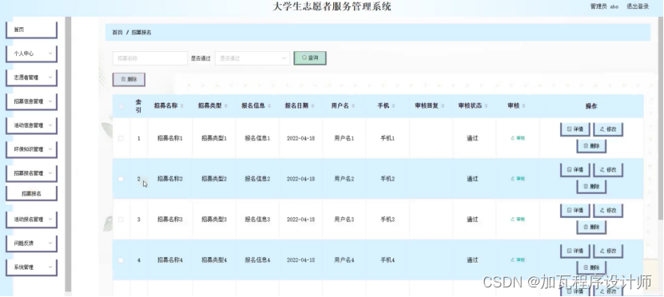Viewport: 664px width, 297px height.
Task: Click the cell 手机4
Action: coord(388,260)
